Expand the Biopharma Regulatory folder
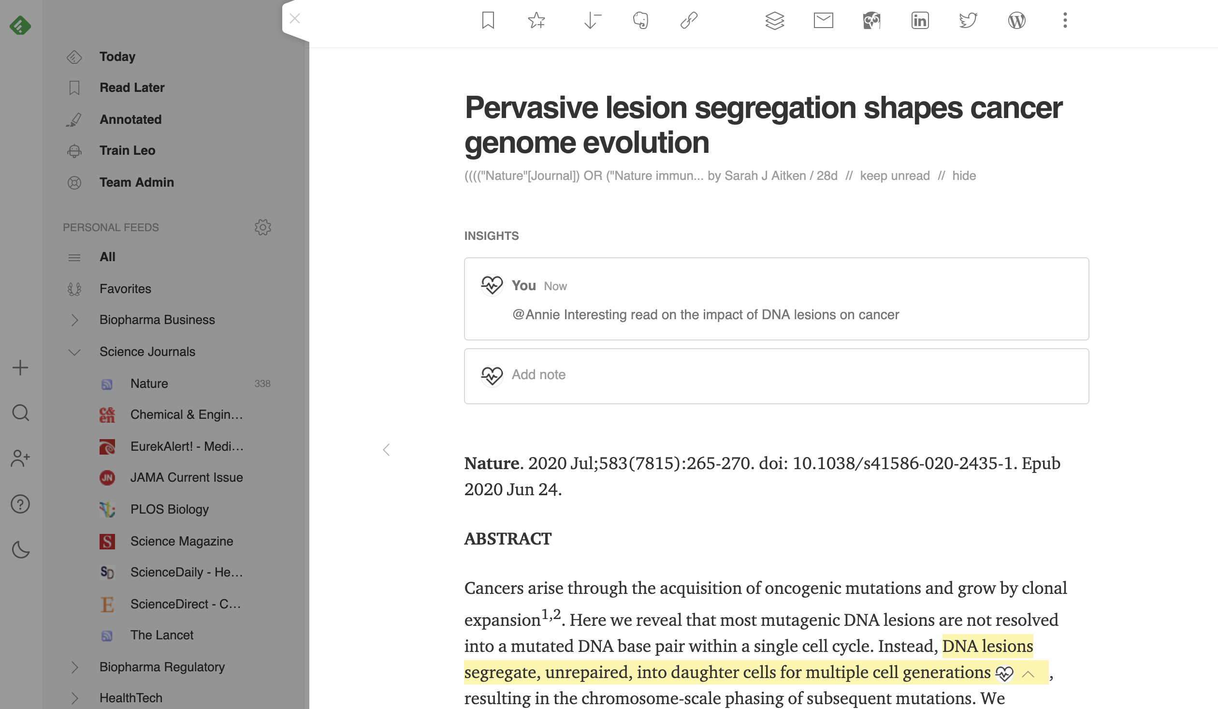This screenshot has width=1218, height=709. (74, 667)
